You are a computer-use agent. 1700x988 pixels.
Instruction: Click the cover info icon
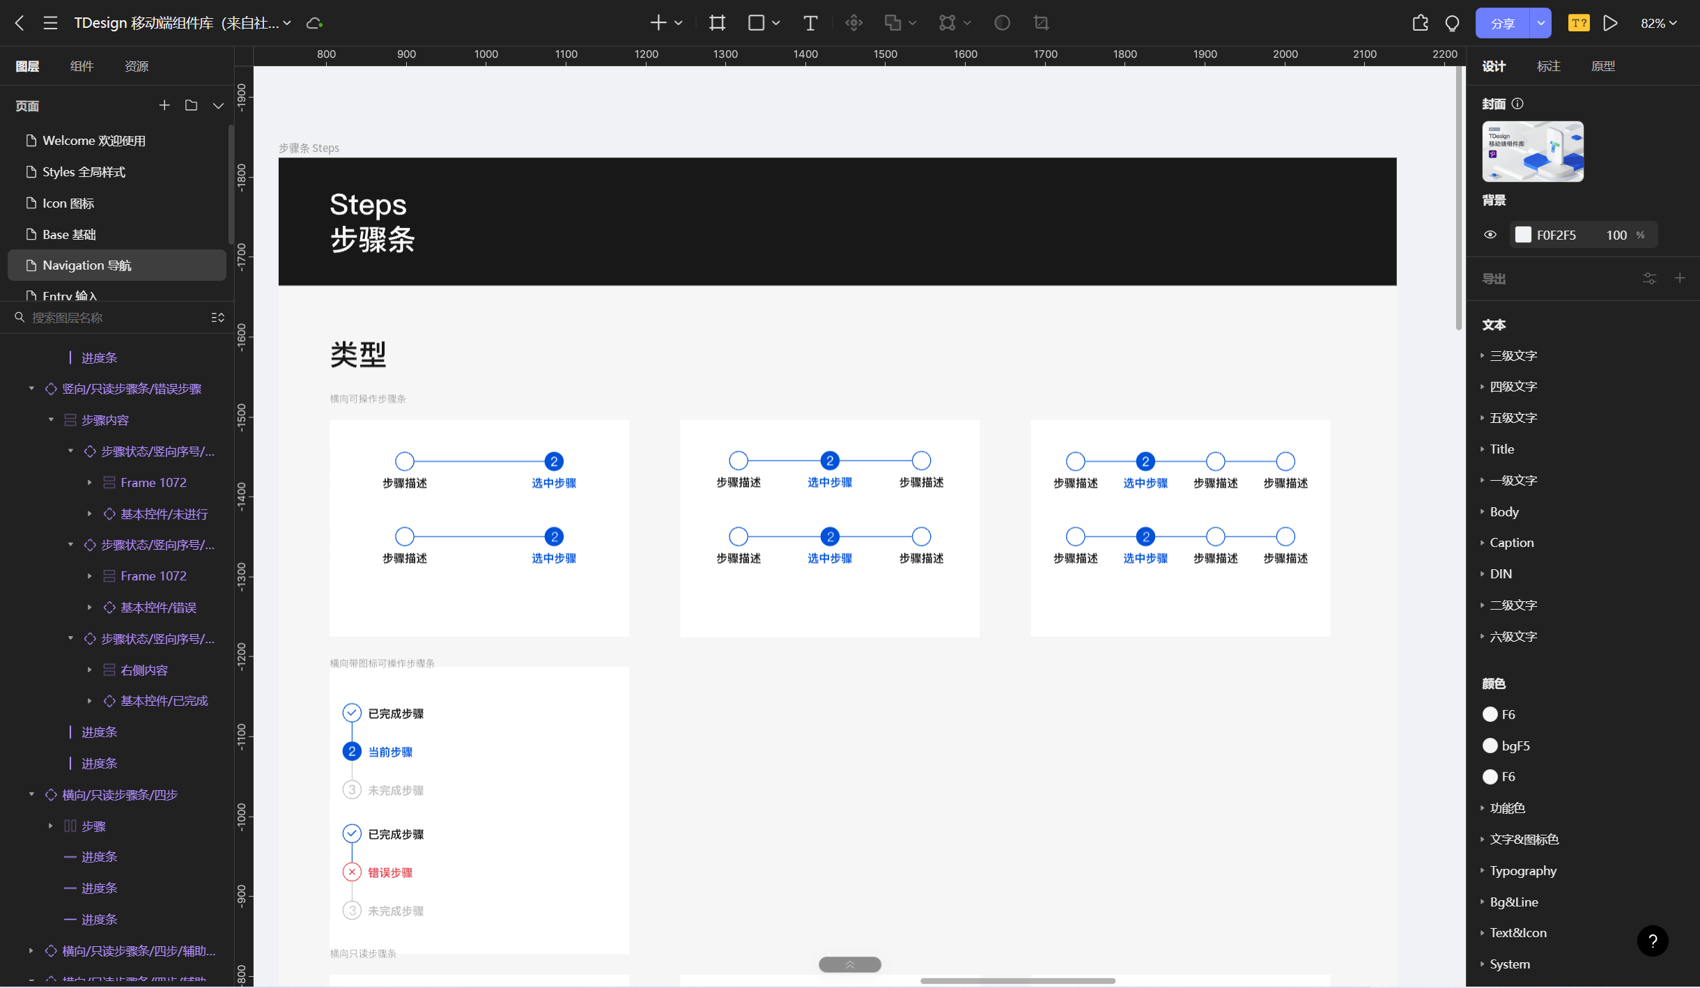1517,104
